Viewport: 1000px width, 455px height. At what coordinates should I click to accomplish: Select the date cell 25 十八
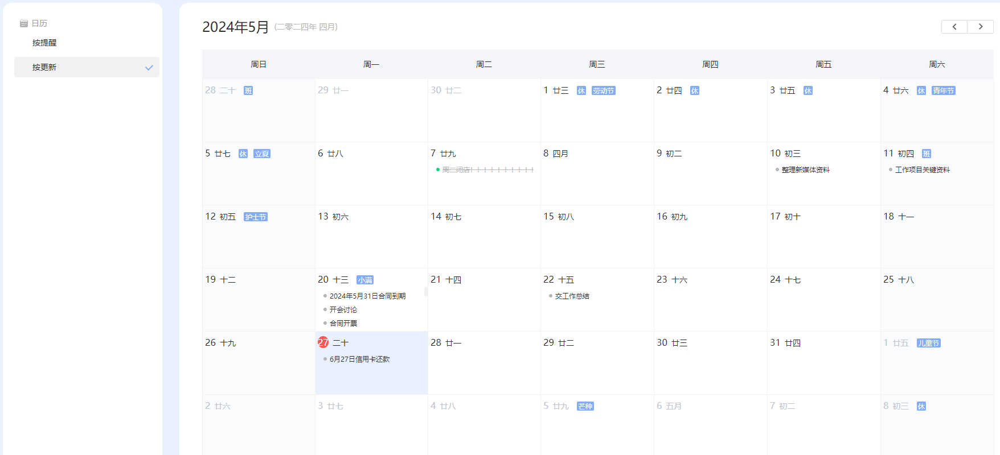pos(937,300)
